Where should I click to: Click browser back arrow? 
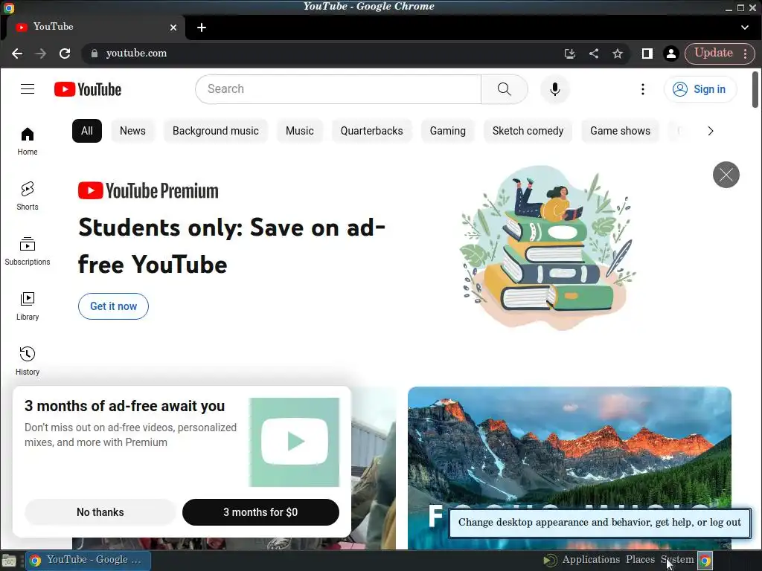click(x=17, y=54)
